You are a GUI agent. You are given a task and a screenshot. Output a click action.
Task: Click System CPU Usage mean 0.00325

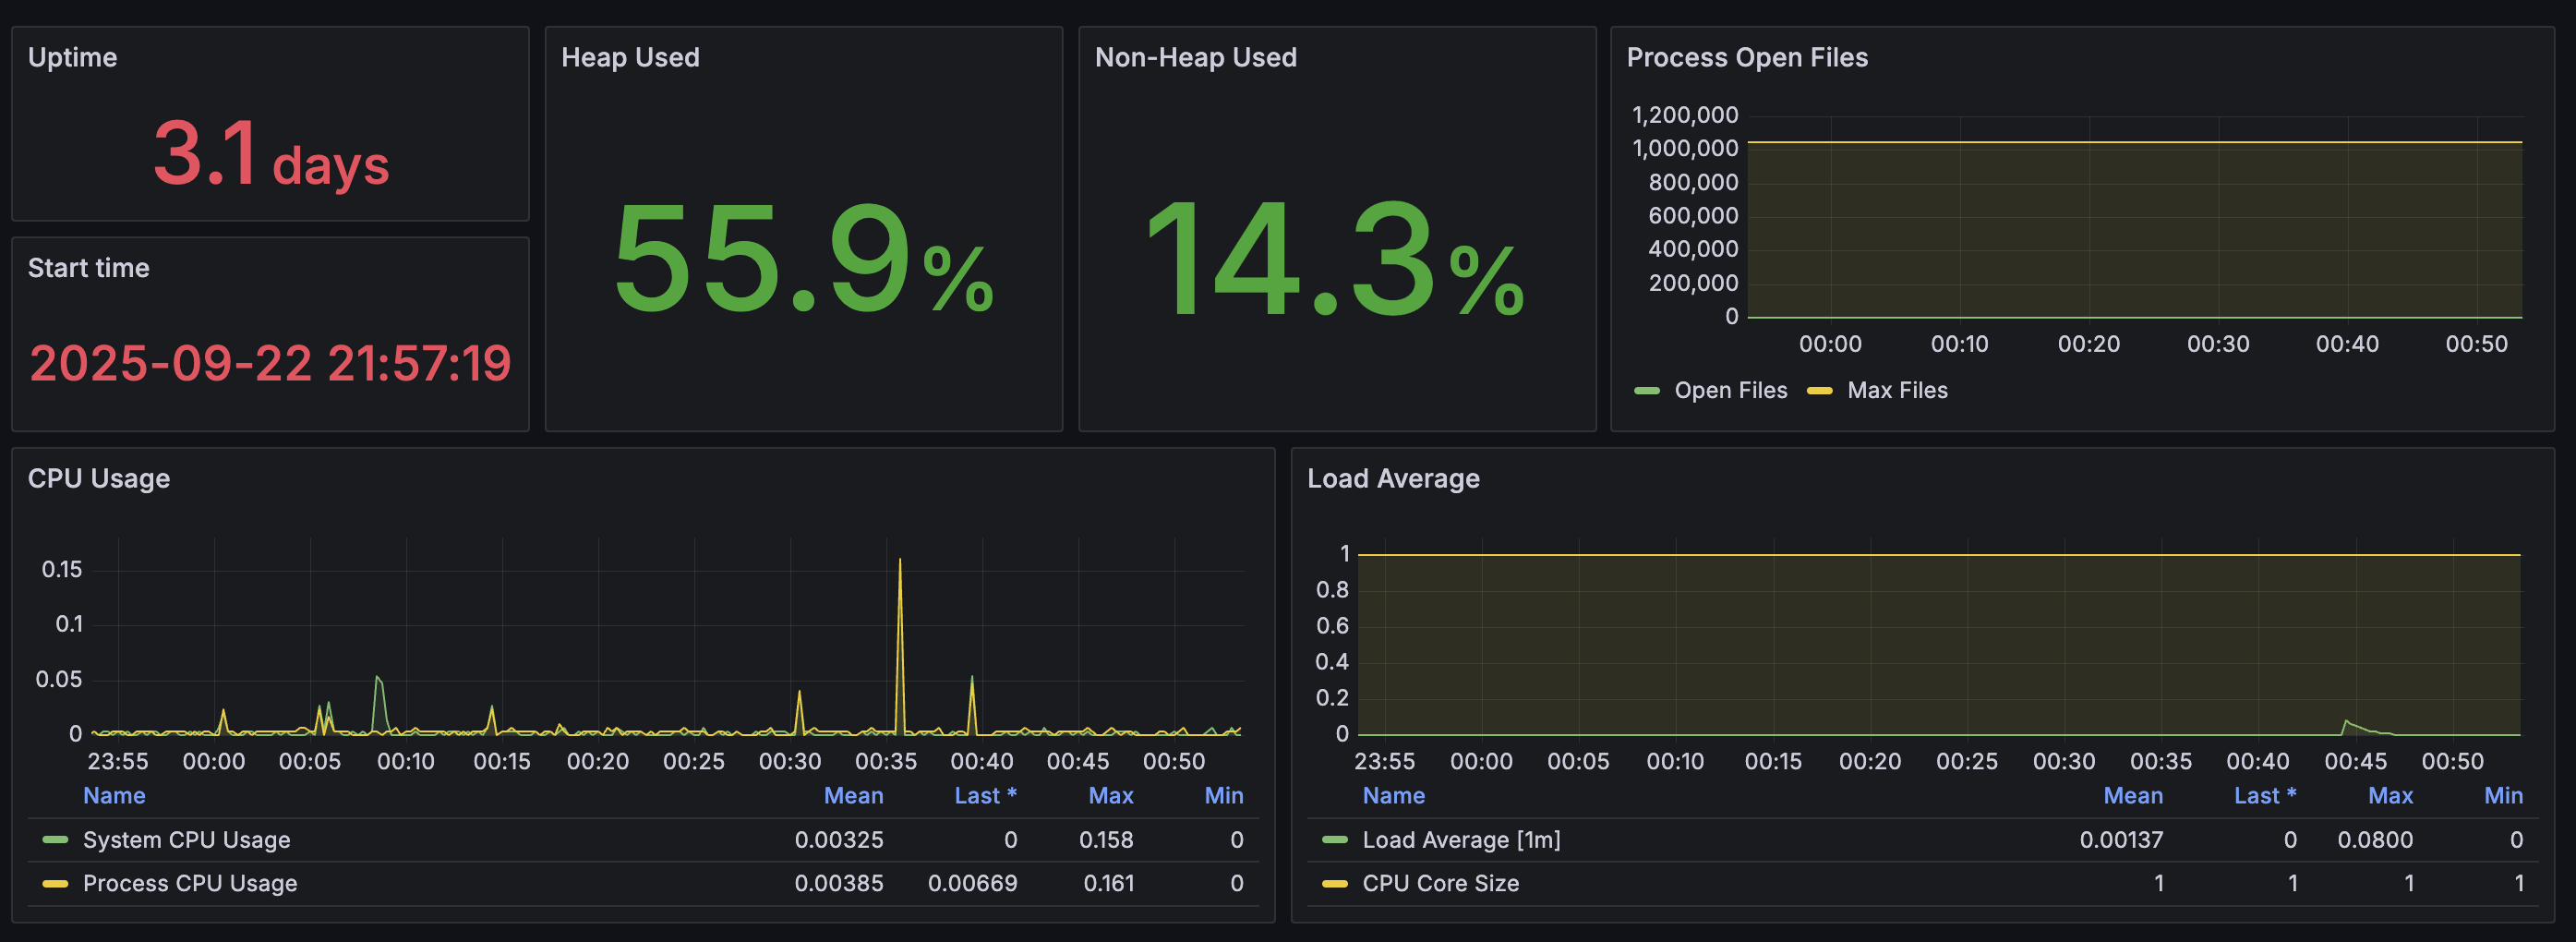pos(838,840)
